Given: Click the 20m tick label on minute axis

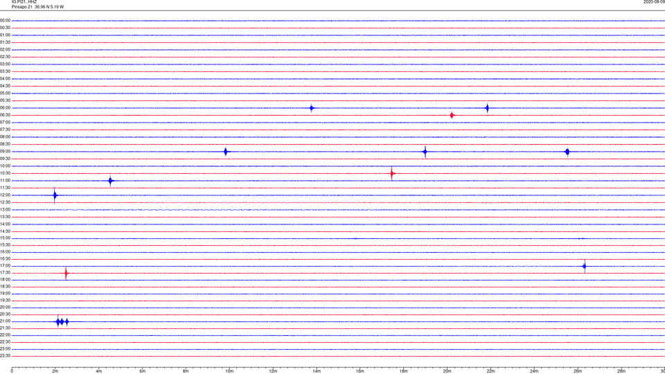Looking at the screenshot, I should tap(447, 371).
